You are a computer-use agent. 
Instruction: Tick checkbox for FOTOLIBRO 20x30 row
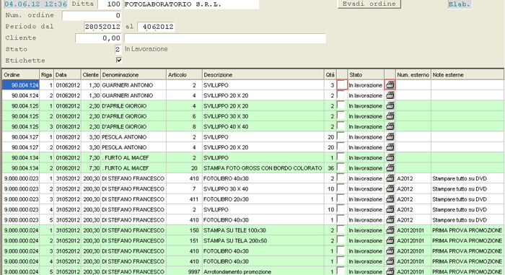point(341,198)
